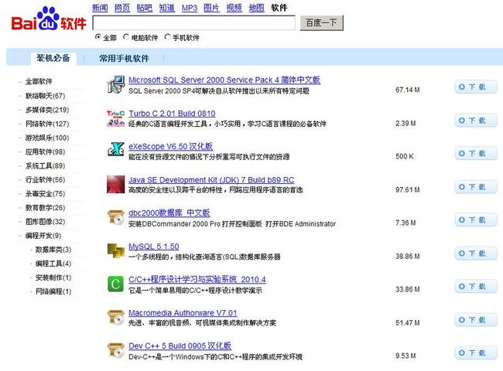Select the 数据库类(3) subcategory
This screenshot has width=503, height=371.
coord(53,250)
